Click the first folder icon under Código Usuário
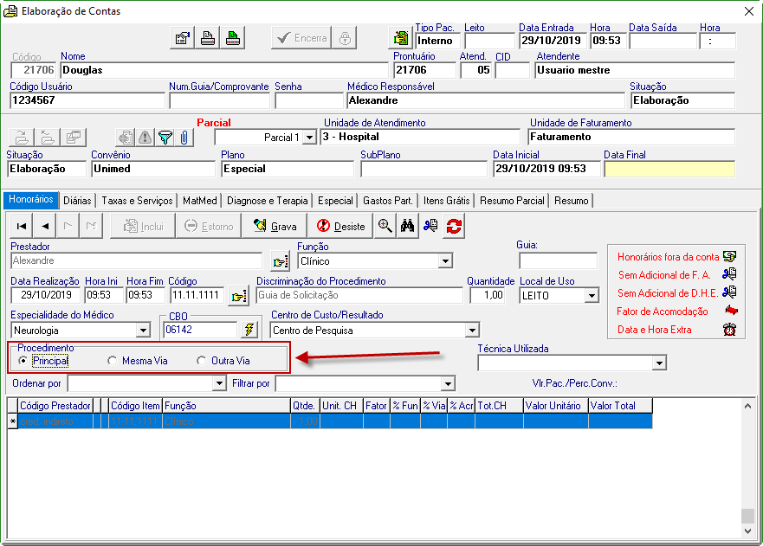Viewport: 763px width, 546px height. 22,138
